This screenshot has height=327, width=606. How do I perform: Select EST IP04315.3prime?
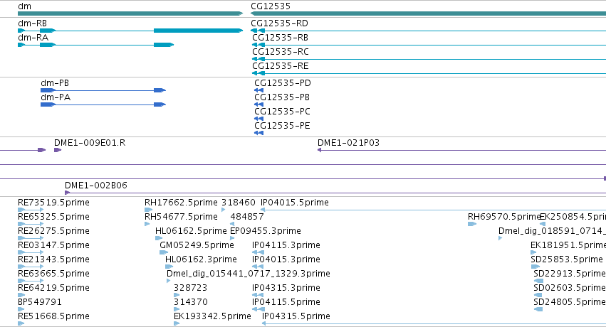coord(286,289)
